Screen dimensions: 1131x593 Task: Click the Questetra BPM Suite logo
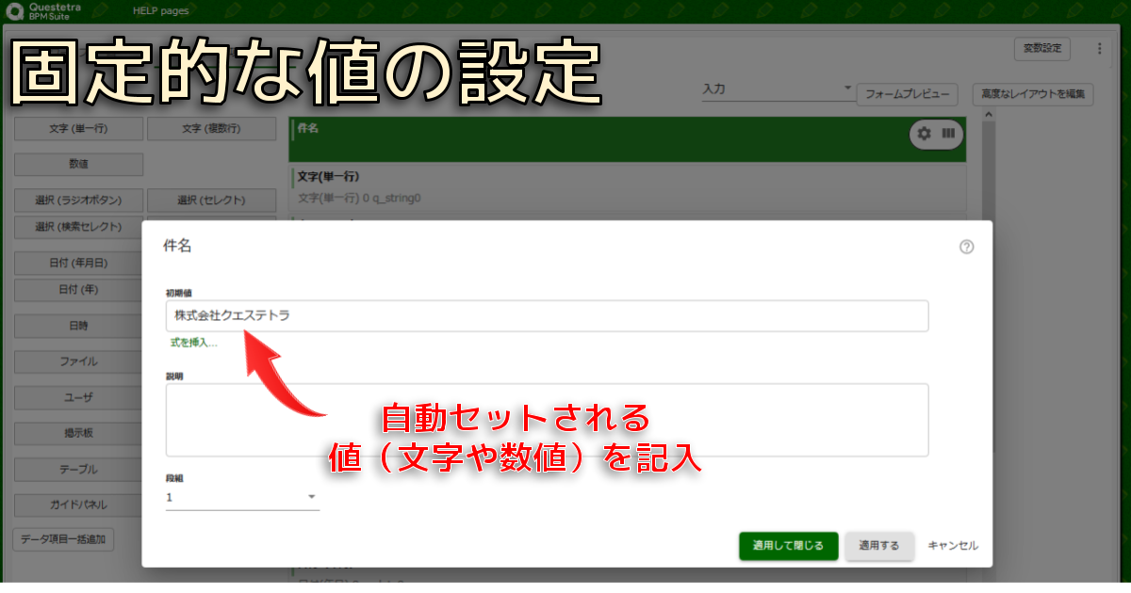(x=44, y=11)
